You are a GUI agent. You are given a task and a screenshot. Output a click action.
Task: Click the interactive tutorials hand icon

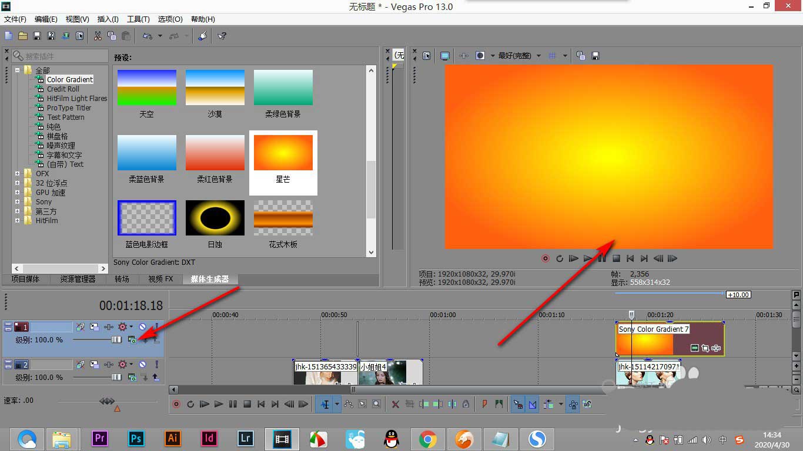202,36
